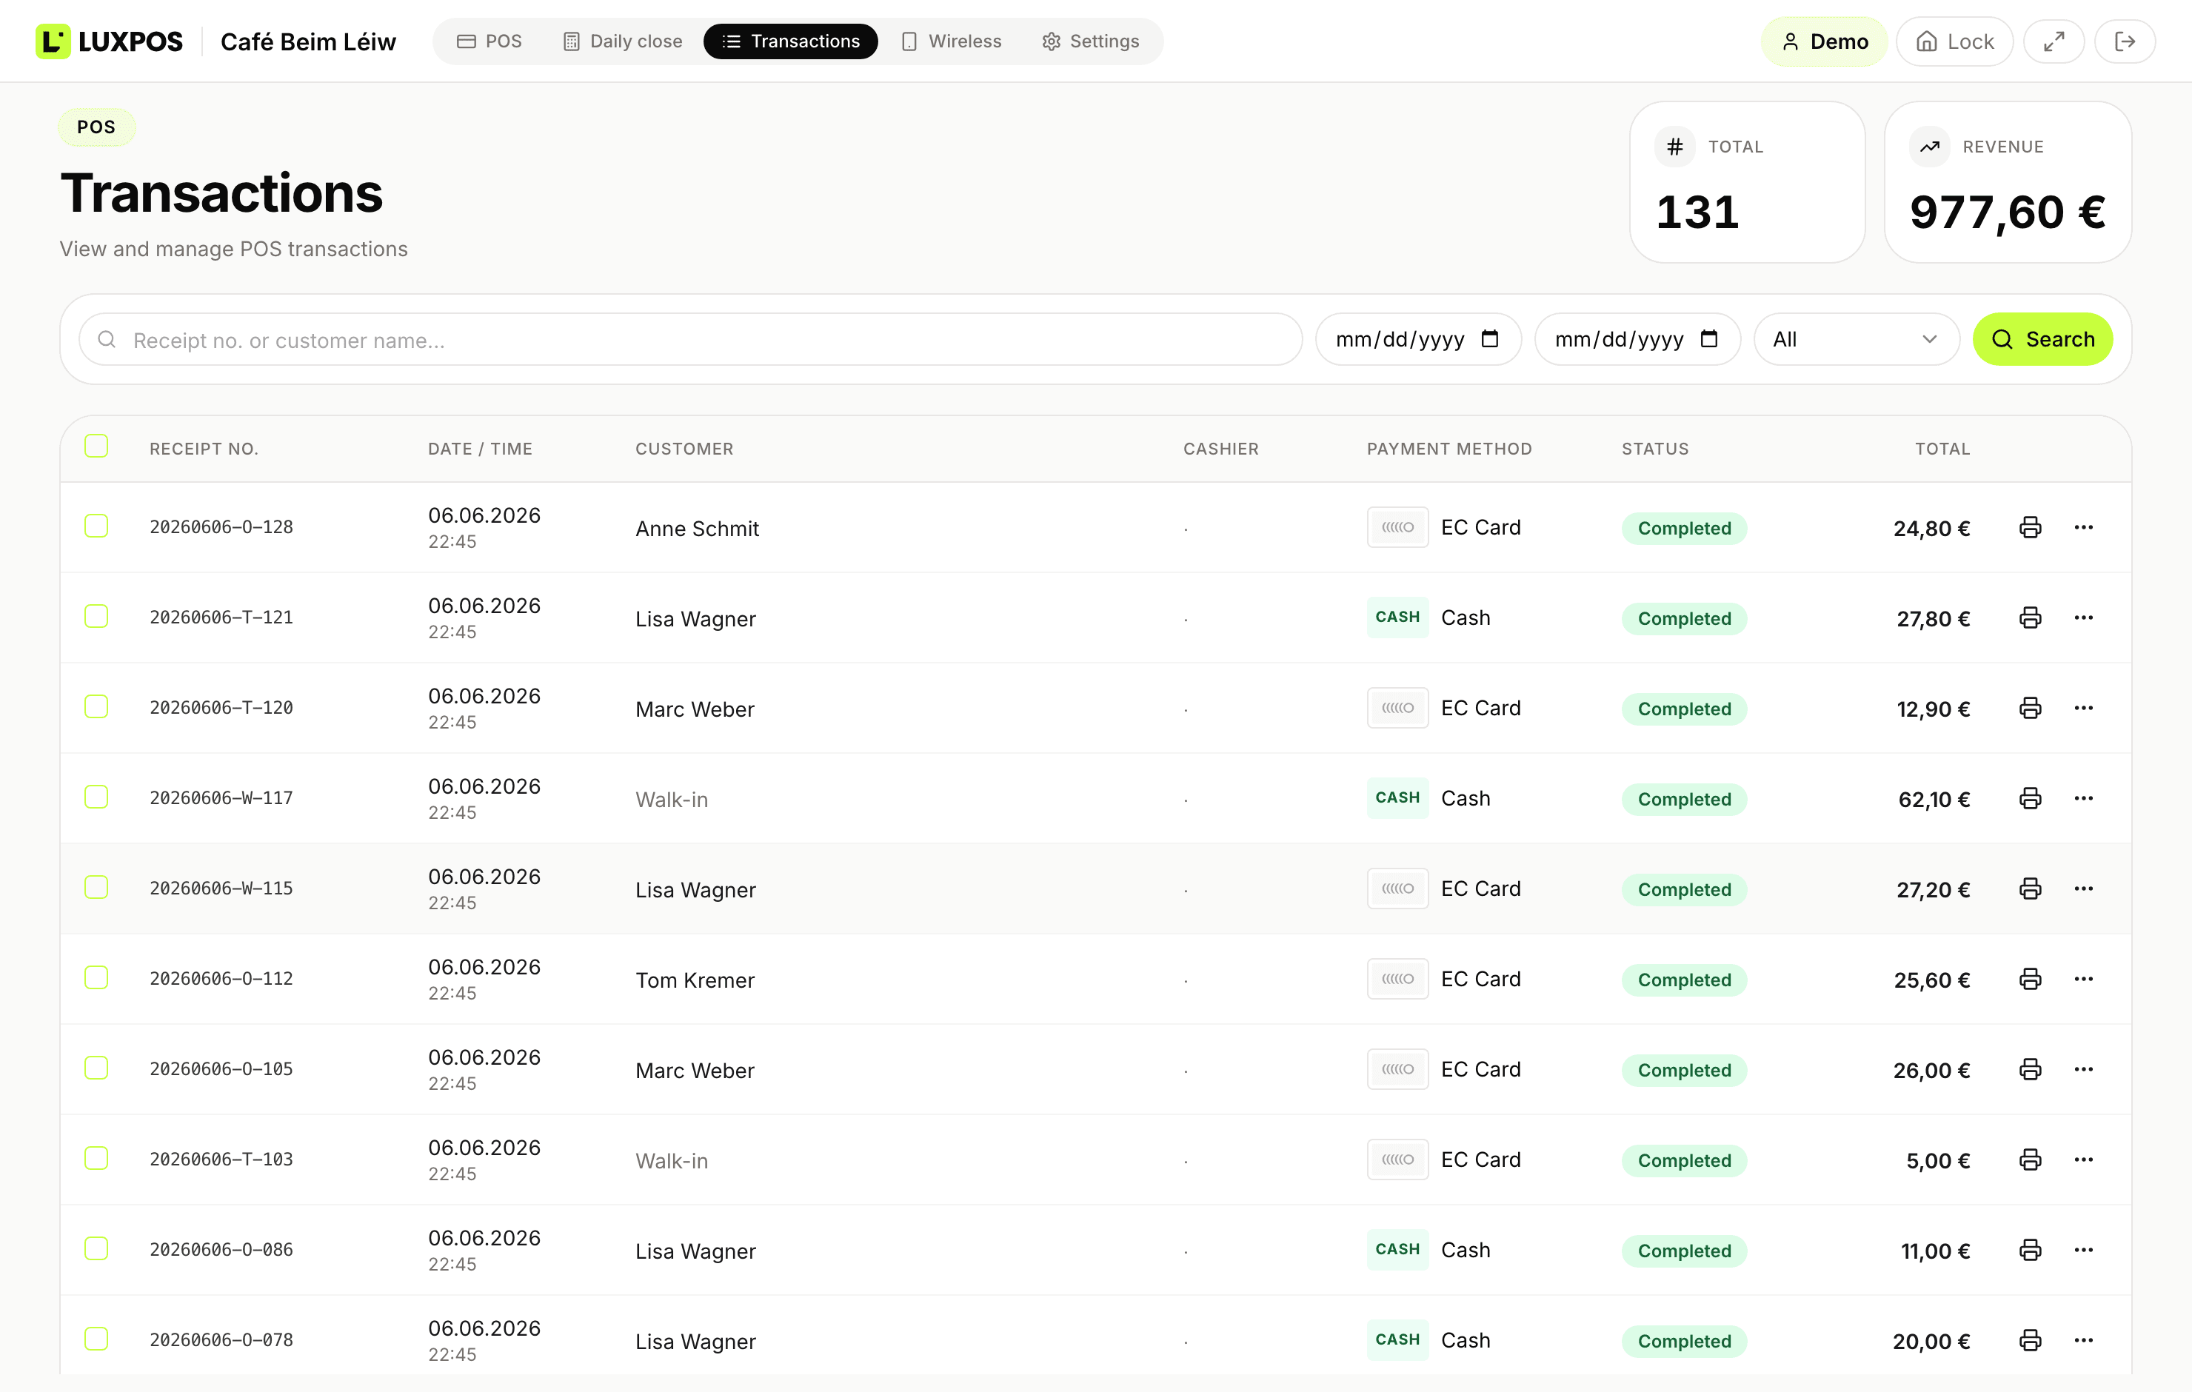Select the checkbox for receipt 20260606-T-120
Image resolution: width=2192 pixels, height=1392 pixels.
(96, 707)
